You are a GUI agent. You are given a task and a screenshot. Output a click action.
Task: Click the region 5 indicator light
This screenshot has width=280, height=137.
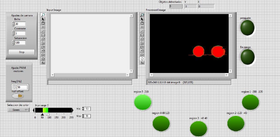coord(143,102)
